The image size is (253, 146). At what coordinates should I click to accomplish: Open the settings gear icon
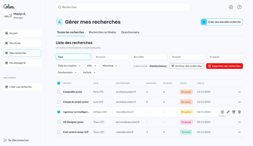231,7
